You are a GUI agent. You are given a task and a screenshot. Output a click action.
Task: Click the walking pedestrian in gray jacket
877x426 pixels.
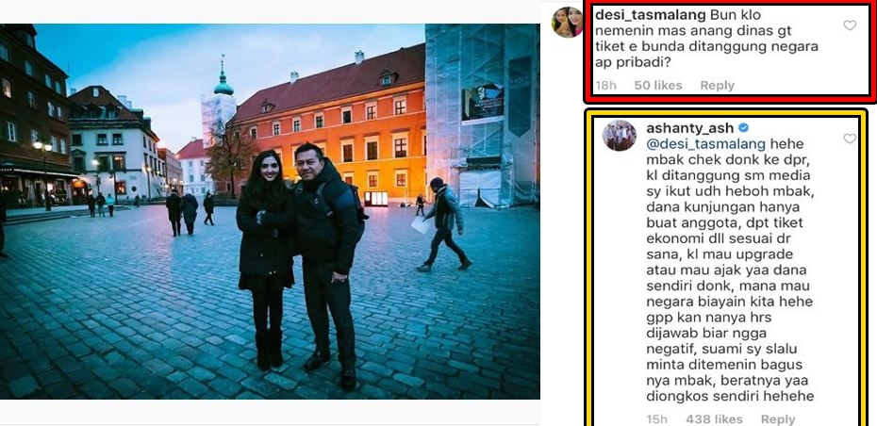pyautogui.click(x=444, y=224)
